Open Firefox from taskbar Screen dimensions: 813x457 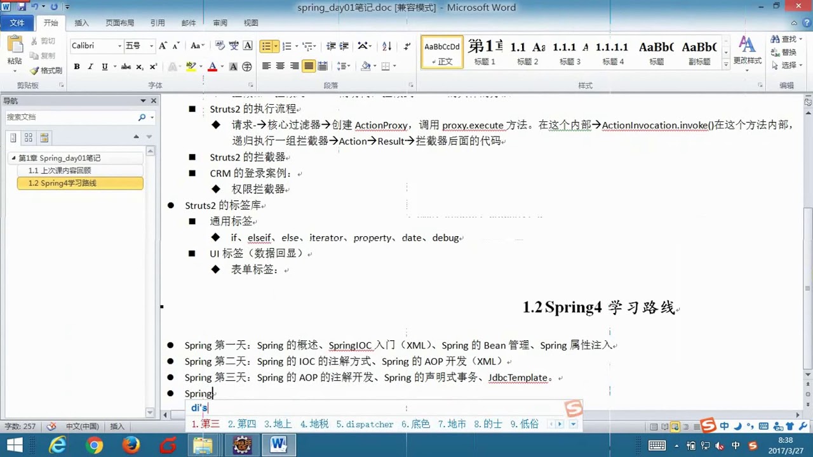coord(131,446)
